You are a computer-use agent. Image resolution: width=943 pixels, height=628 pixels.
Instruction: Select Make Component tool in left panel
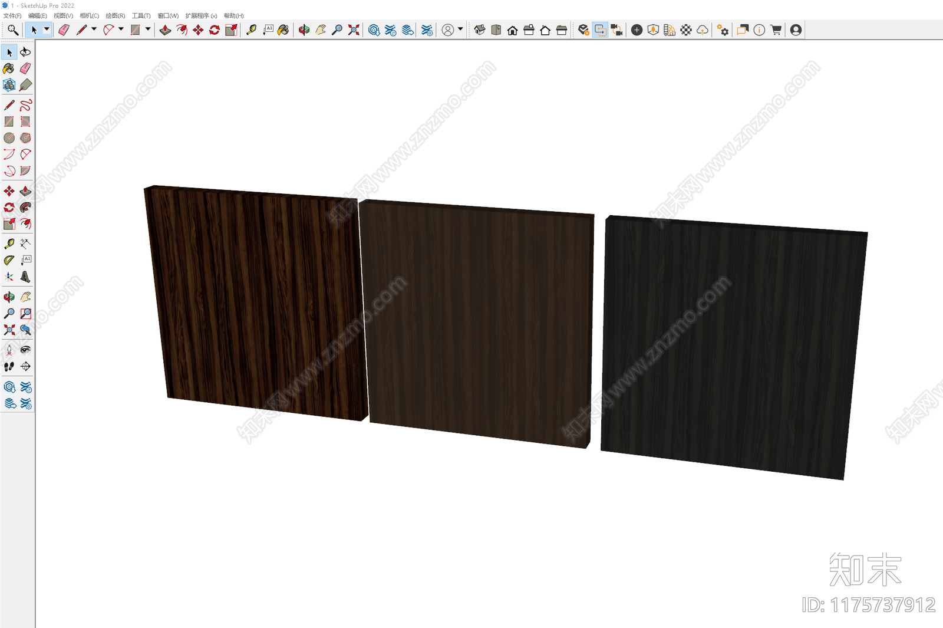click(x=9, y=86)
